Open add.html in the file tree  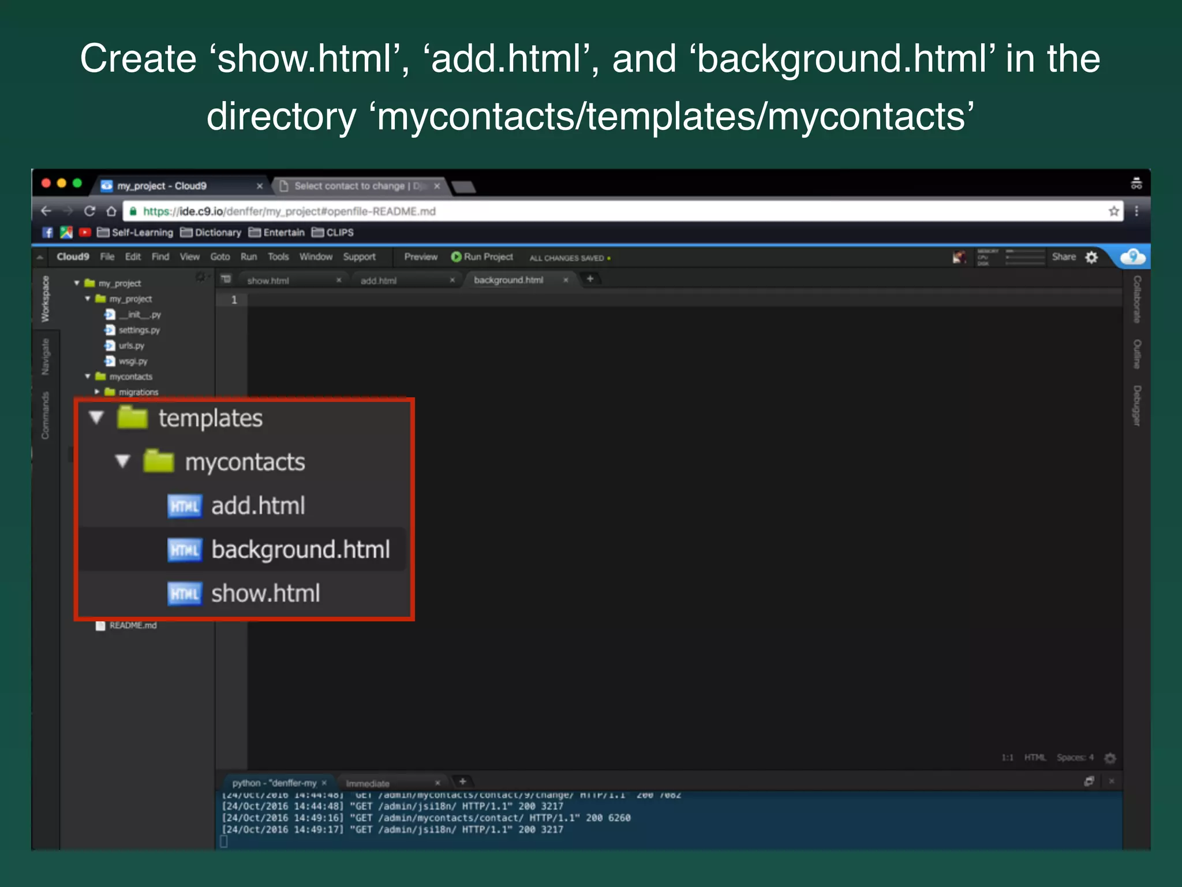click(x=257, y=506)
